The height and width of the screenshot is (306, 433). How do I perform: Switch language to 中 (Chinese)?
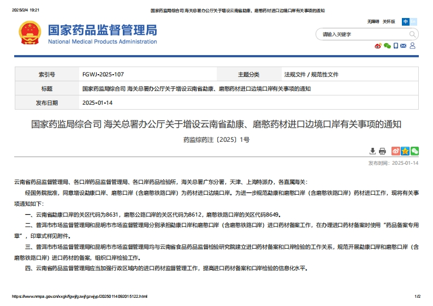pyautogui.click(x=406, y=22)
